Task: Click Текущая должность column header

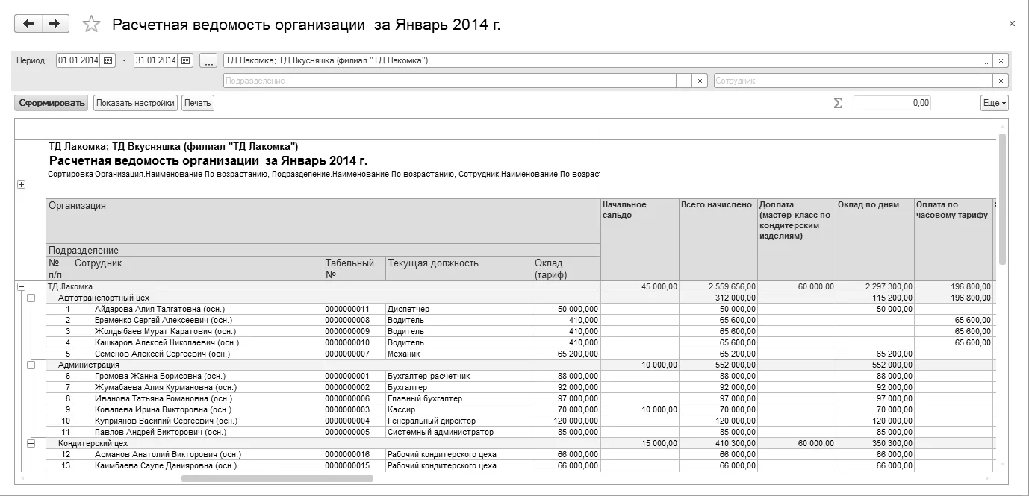Action: pyautogui.click(x=458, y=269)
